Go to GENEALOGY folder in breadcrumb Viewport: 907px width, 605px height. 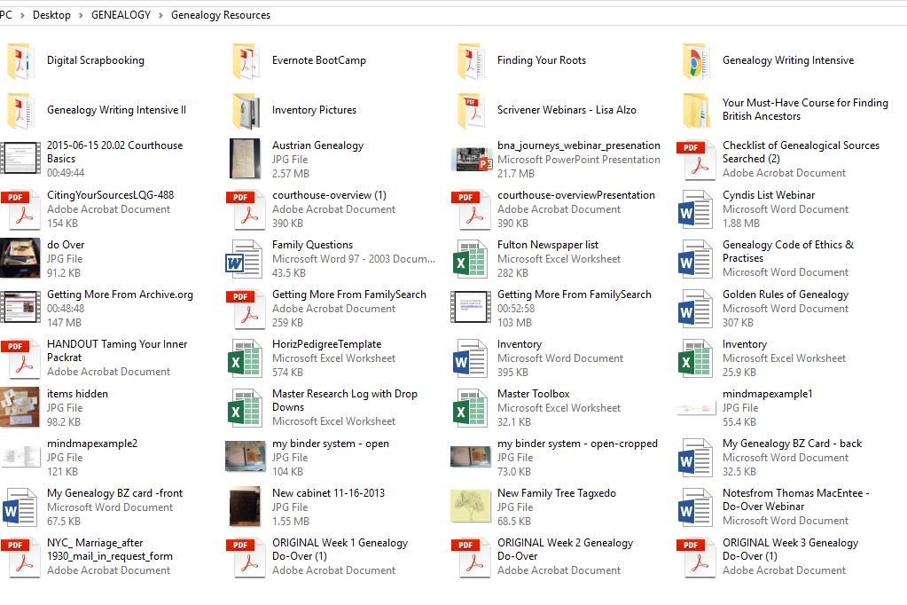(121, 15)
